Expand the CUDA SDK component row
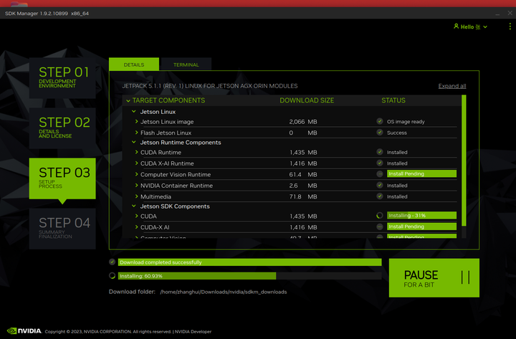Image resolution: width=516 pixels, height=339 pixels. click(x=137, y=216)
